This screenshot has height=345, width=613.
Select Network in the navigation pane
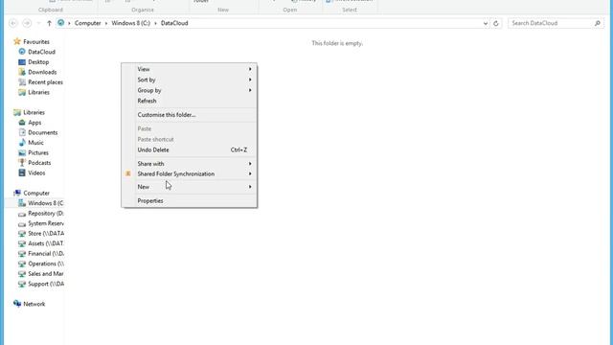click(34, 304)
